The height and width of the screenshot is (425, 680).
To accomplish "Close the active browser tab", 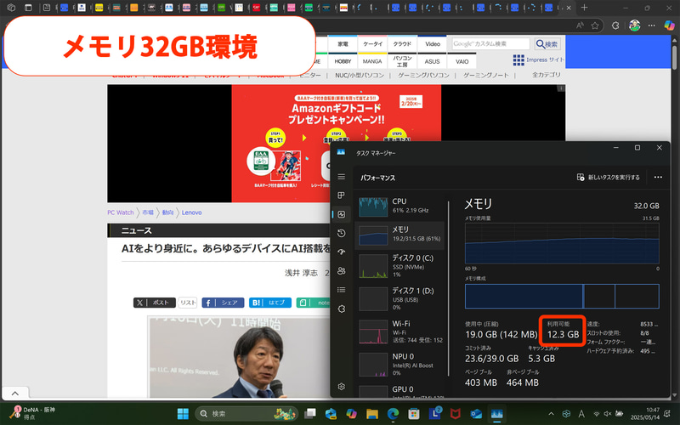I will tap(569, 8).
